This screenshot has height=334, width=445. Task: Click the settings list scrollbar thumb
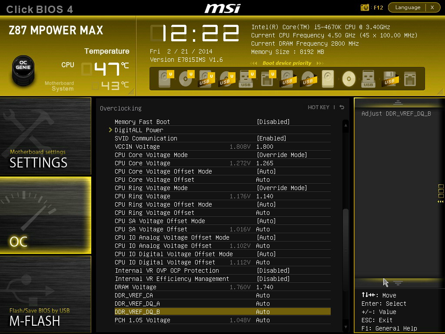coord(345,250)
